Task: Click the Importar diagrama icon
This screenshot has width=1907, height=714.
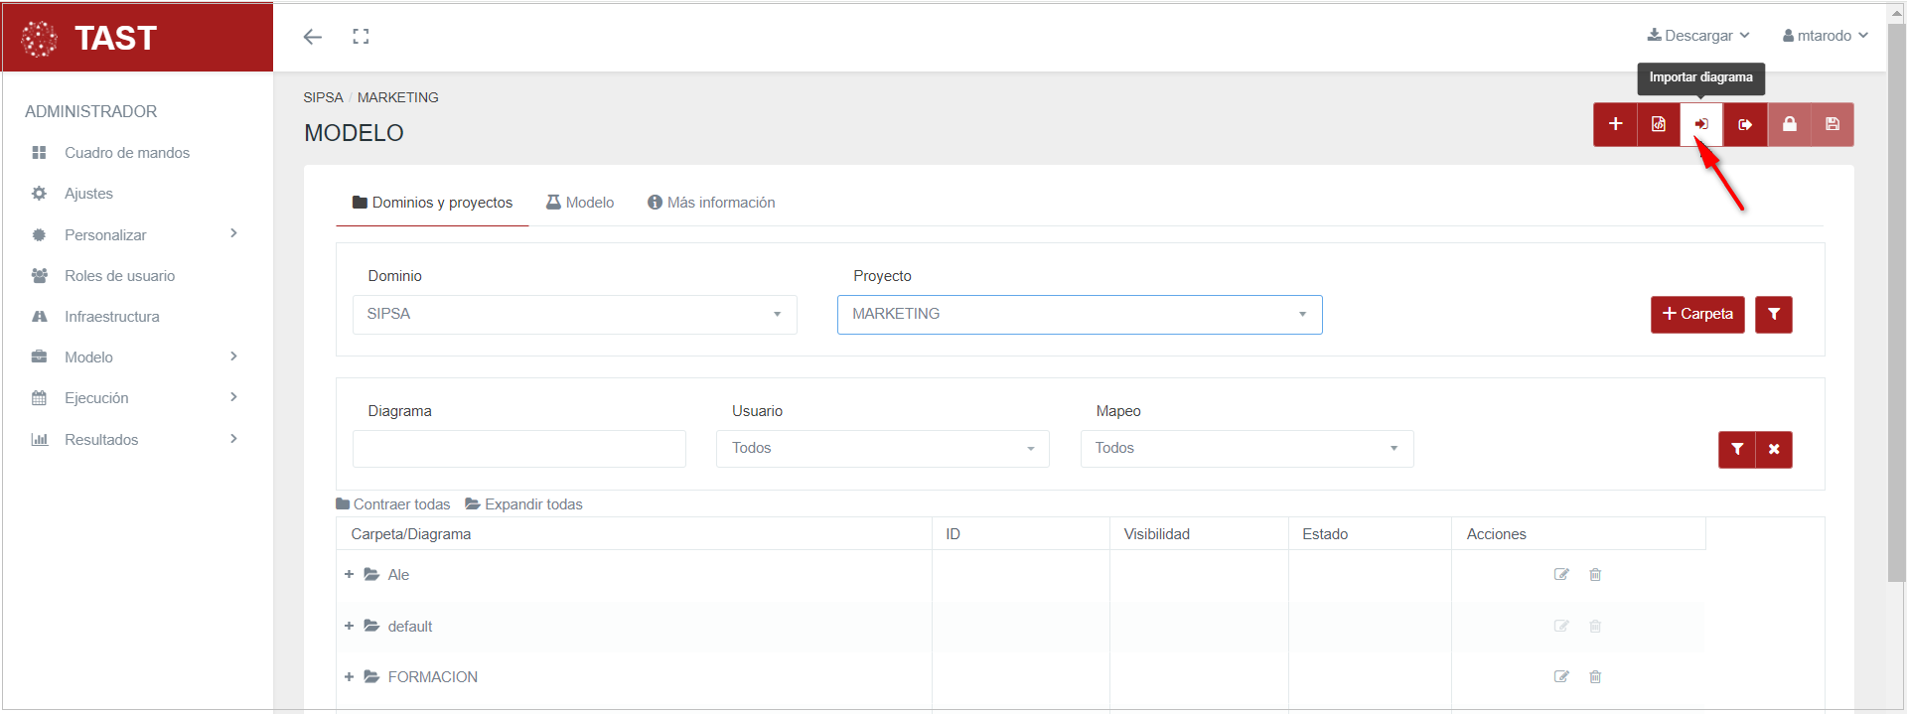Action: point(1701,124)
